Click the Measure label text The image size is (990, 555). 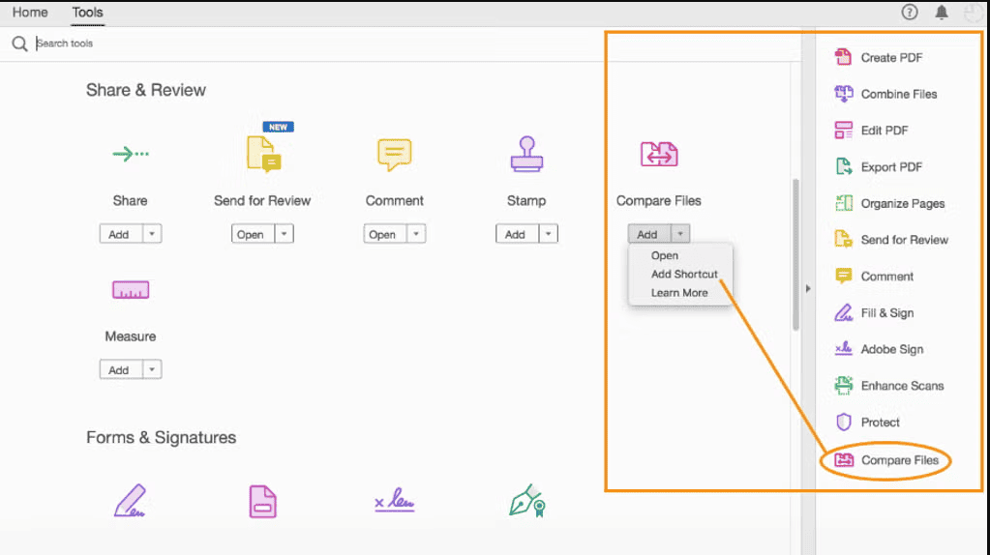130,336
